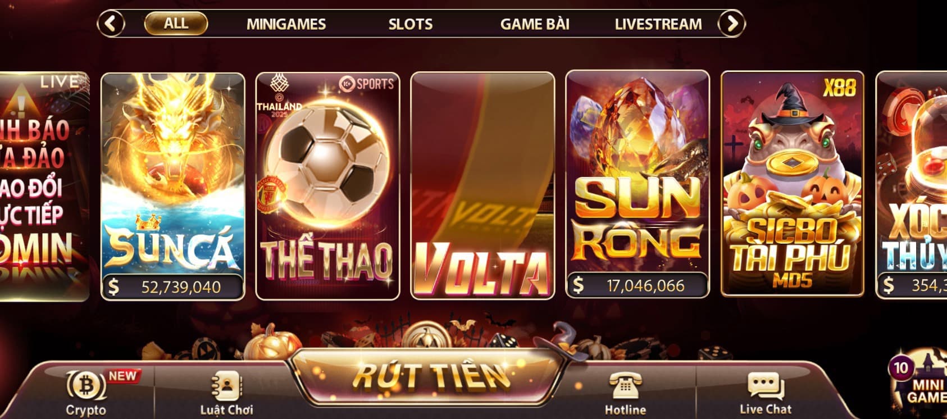
Task: Open the live scam warning banner card
Action: point(44,186)
